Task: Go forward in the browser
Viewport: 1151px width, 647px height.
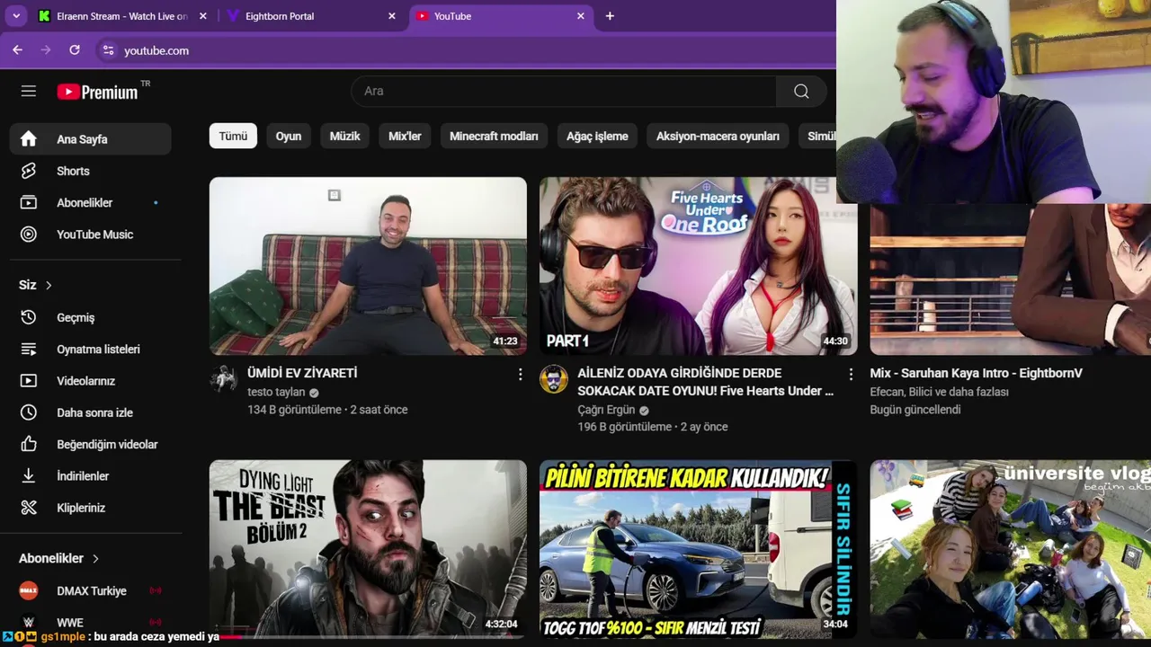Action: pyautogui.click(x=46, y=50)
